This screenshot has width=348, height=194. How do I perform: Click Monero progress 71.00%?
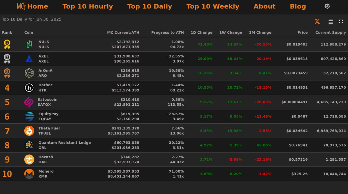(176, 171)
